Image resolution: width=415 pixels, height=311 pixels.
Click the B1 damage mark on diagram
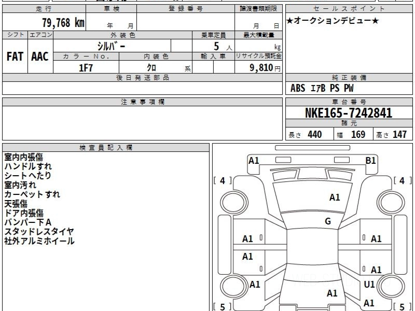[x=371, y=160]
